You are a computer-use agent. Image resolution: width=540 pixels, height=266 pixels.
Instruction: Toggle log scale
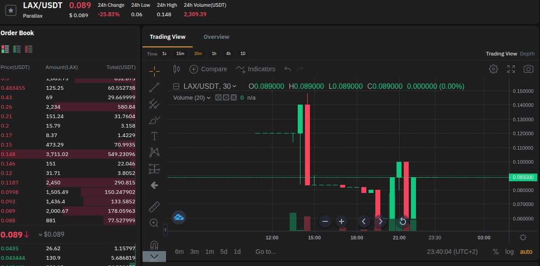[509, 252]
